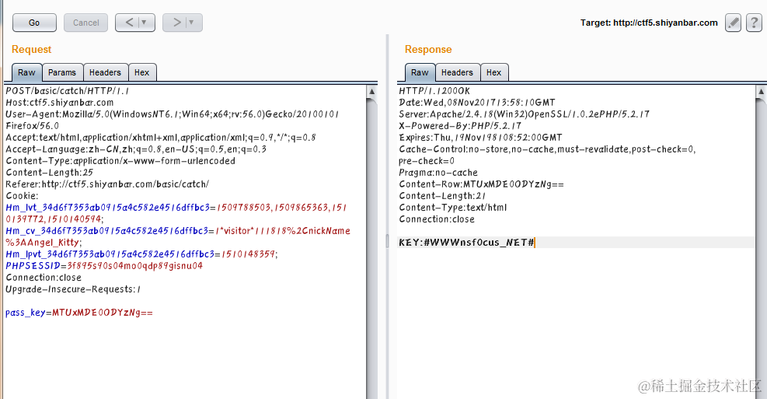Click the Cancel button

tap(85, 23)
